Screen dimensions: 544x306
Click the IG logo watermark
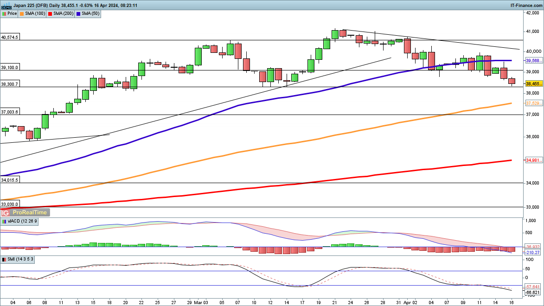pos(6,212)
